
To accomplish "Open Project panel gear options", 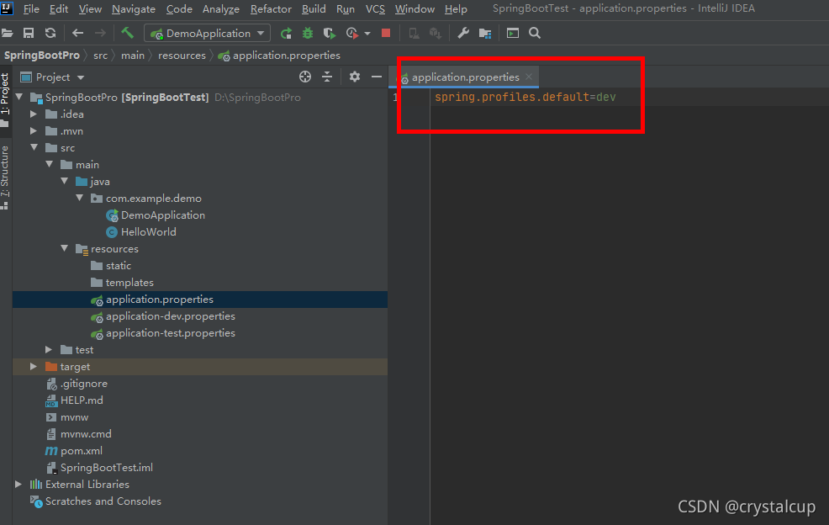I will tap(355, 77).
